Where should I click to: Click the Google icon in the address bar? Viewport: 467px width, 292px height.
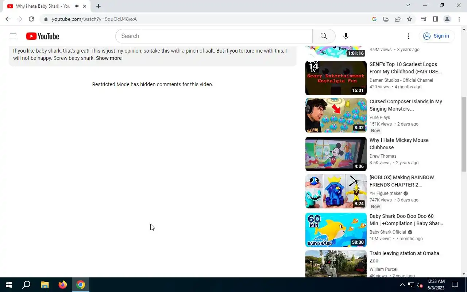(374, 19)
